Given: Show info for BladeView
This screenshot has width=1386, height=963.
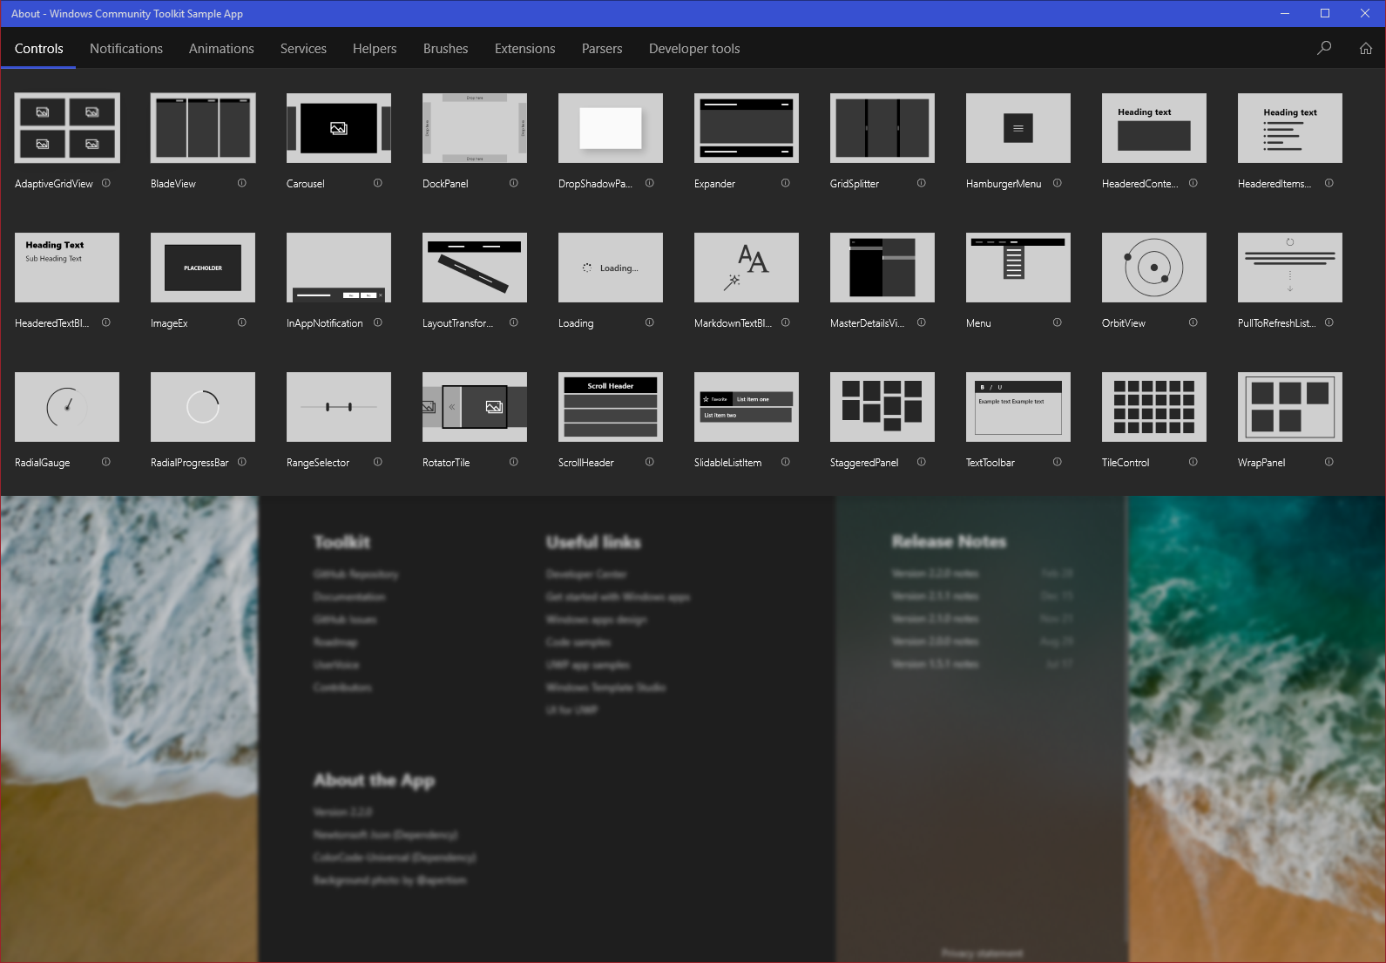Looking at the screenshot, I should pos(242,183).
